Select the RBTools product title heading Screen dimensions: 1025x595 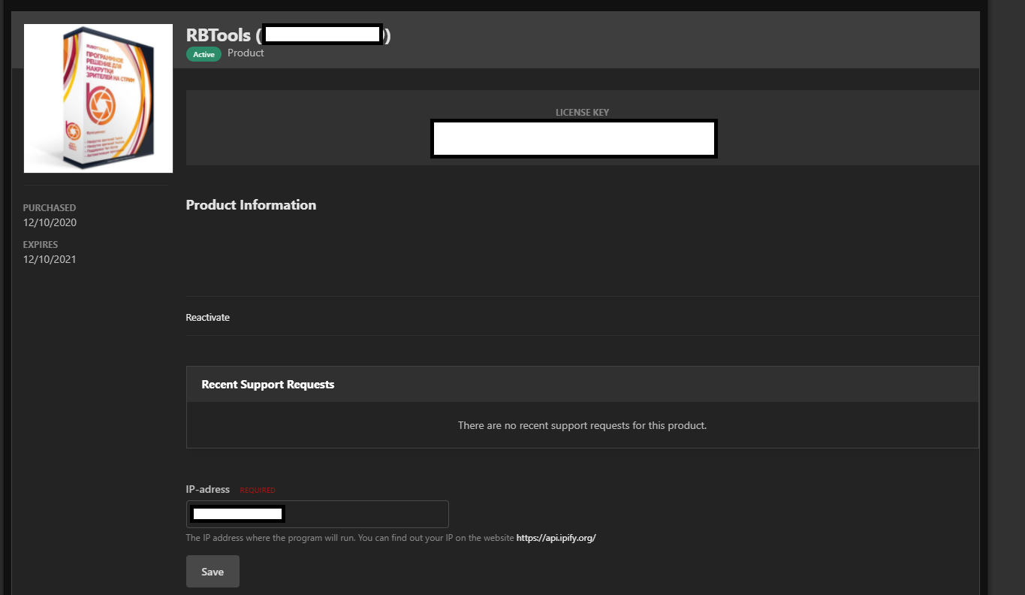[x=288, y=35]
